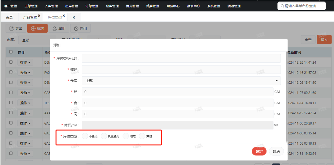334x165 pixels.
Task: Focus the 宽 width input field
Action: point(177,103)
